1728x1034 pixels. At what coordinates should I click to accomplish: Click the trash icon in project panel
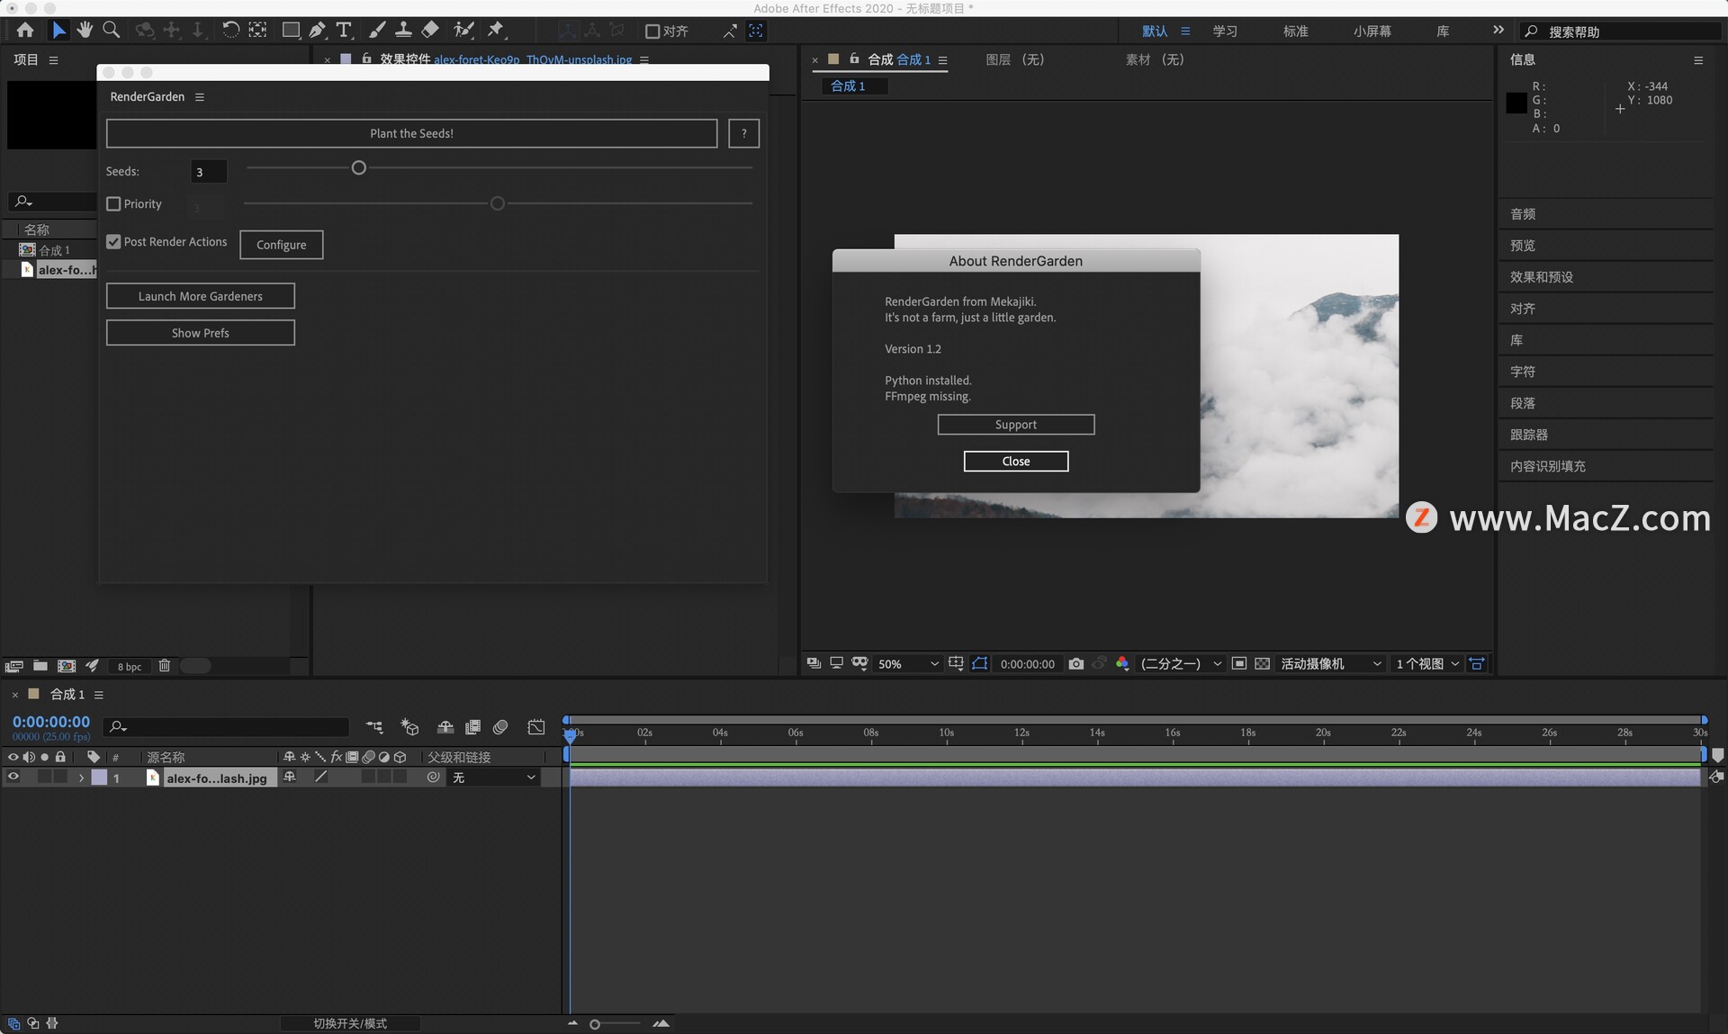[x=165, y=666]
